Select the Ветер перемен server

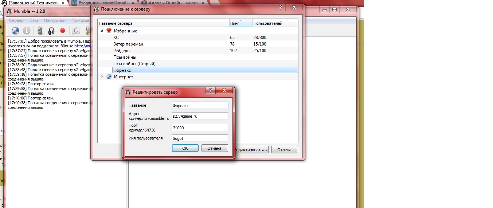pos(128,44)
